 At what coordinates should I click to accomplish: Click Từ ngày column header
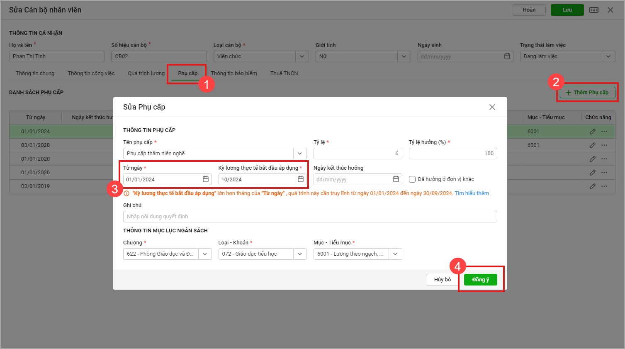coord(36,117)
